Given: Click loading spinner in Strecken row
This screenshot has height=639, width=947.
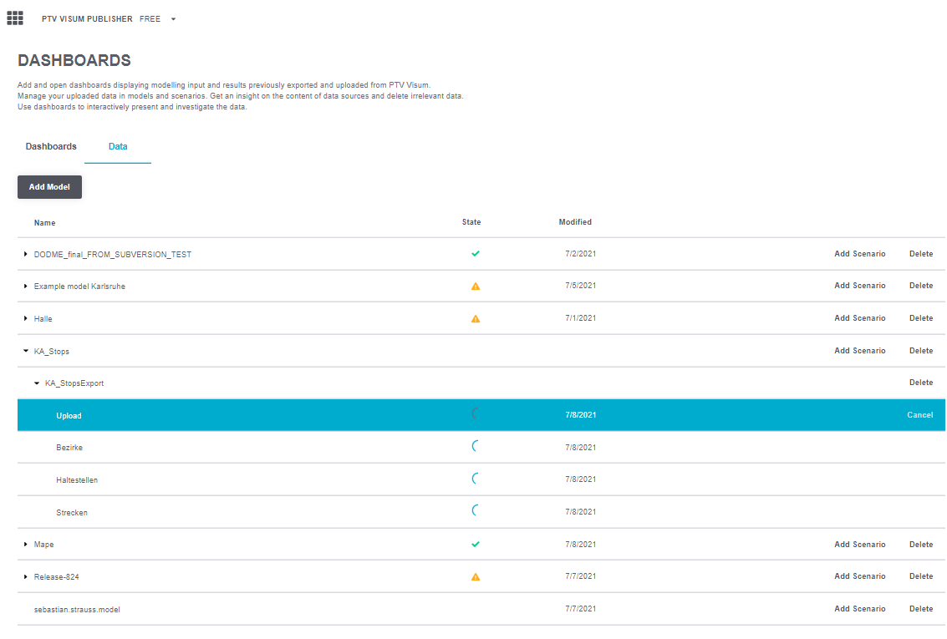Looking at the screenshot, I should 476,511.
